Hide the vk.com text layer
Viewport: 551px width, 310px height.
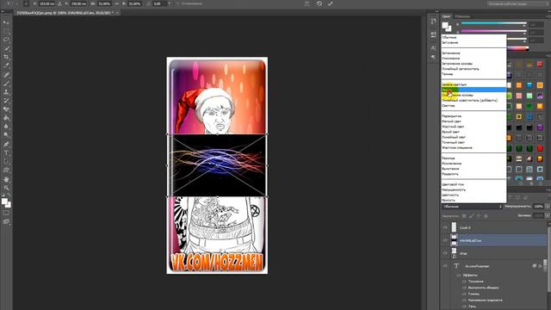click(445, 266)
